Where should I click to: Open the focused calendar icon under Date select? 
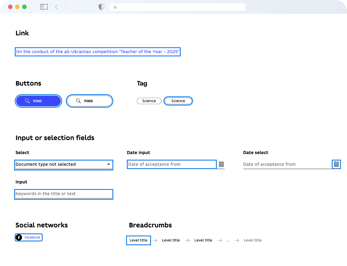336,164
